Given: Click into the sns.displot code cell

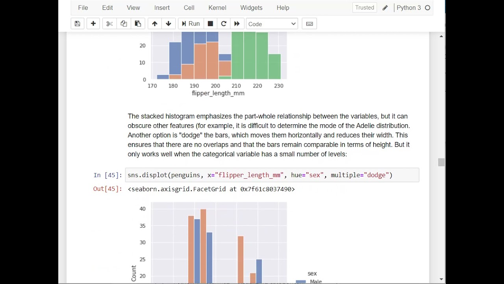Looking at the screenshot, I should [x=272, y=175].
